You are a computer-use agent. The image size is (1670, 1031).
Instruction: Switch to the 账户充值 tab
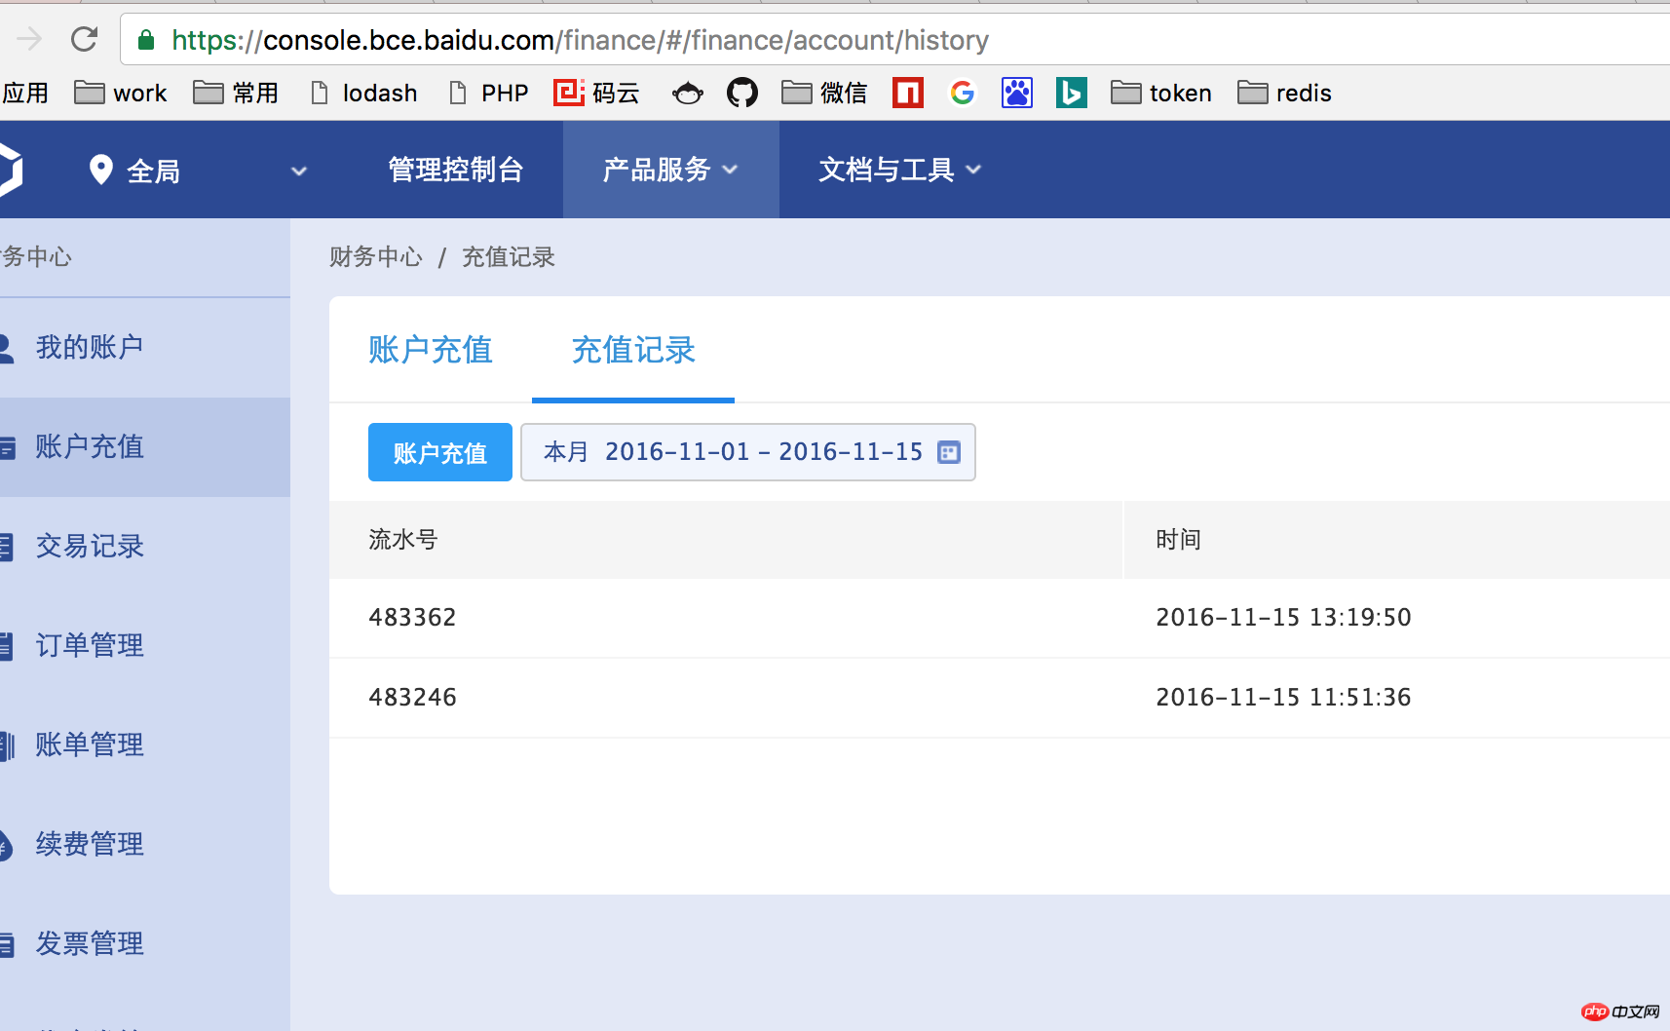tap(430, 350)
